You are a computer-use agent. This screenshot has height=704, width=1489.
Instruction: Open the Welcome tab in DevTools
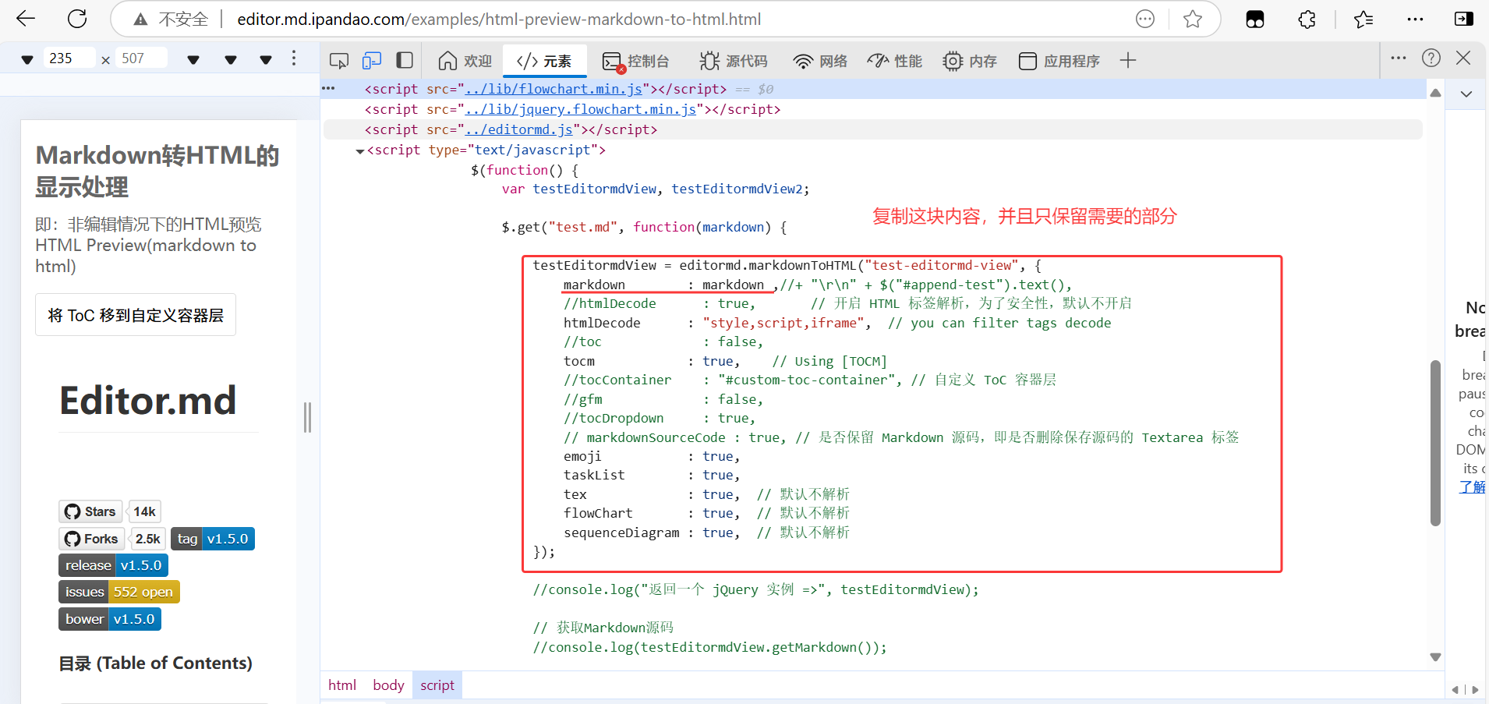coord(465,61)
